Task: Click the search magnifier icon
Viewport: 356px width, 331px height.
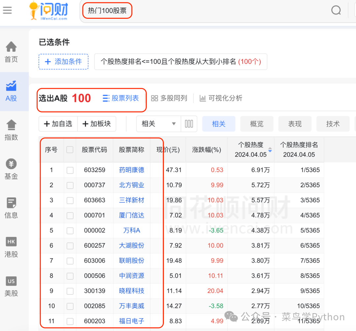Action: tap(336, 10)
